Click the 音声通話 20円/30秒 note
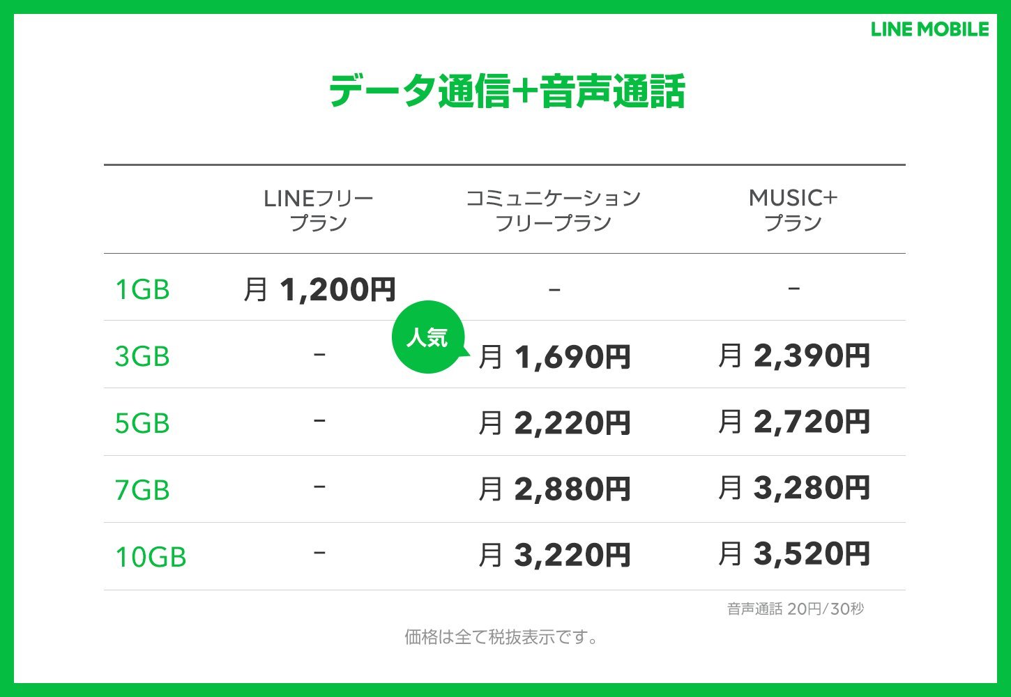The width and height of the screenshot is (1011, 697). (x=795, y=609)
